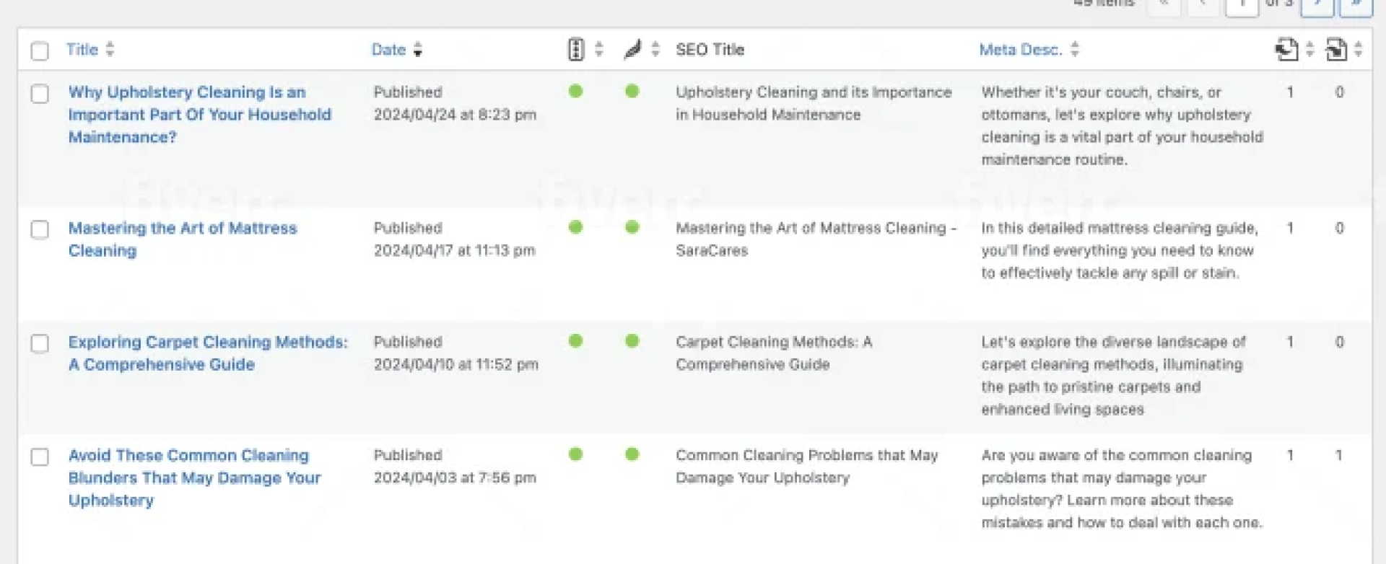The width and height of the screenshot is (1386, 564).
Task: Click the SEO score dot for Mattress Cleaning post
Action: (x=575, y=228)
